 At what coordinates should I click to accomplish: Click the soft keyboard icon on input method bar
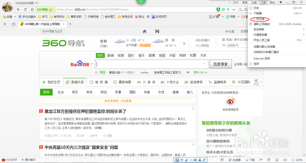[195, 160]
